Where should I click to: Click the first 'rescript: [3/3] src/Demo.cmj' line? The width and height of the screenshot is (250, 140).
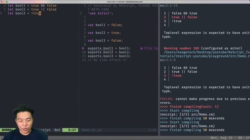point(187,114)
